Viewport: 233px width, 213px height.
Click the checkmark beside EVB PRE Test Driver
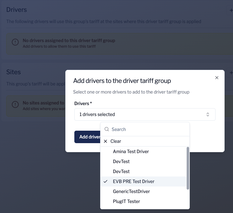point(106,182)
